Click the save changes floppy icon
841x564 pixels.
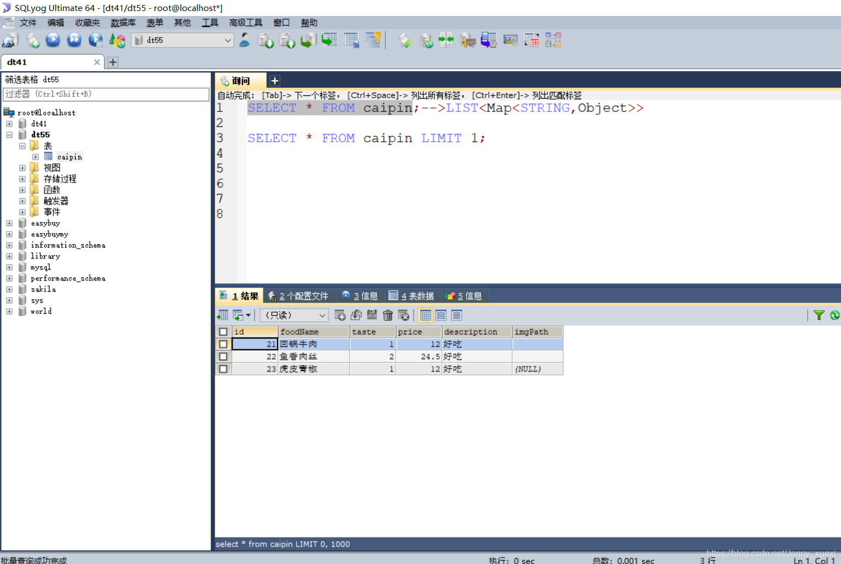click(372, 315)
